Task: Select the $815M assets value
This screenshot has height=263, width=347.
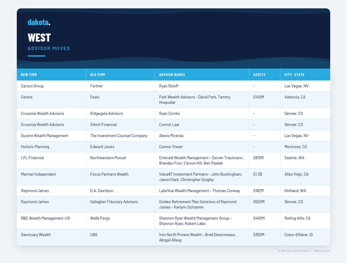Action: click(x=258, y=158)
